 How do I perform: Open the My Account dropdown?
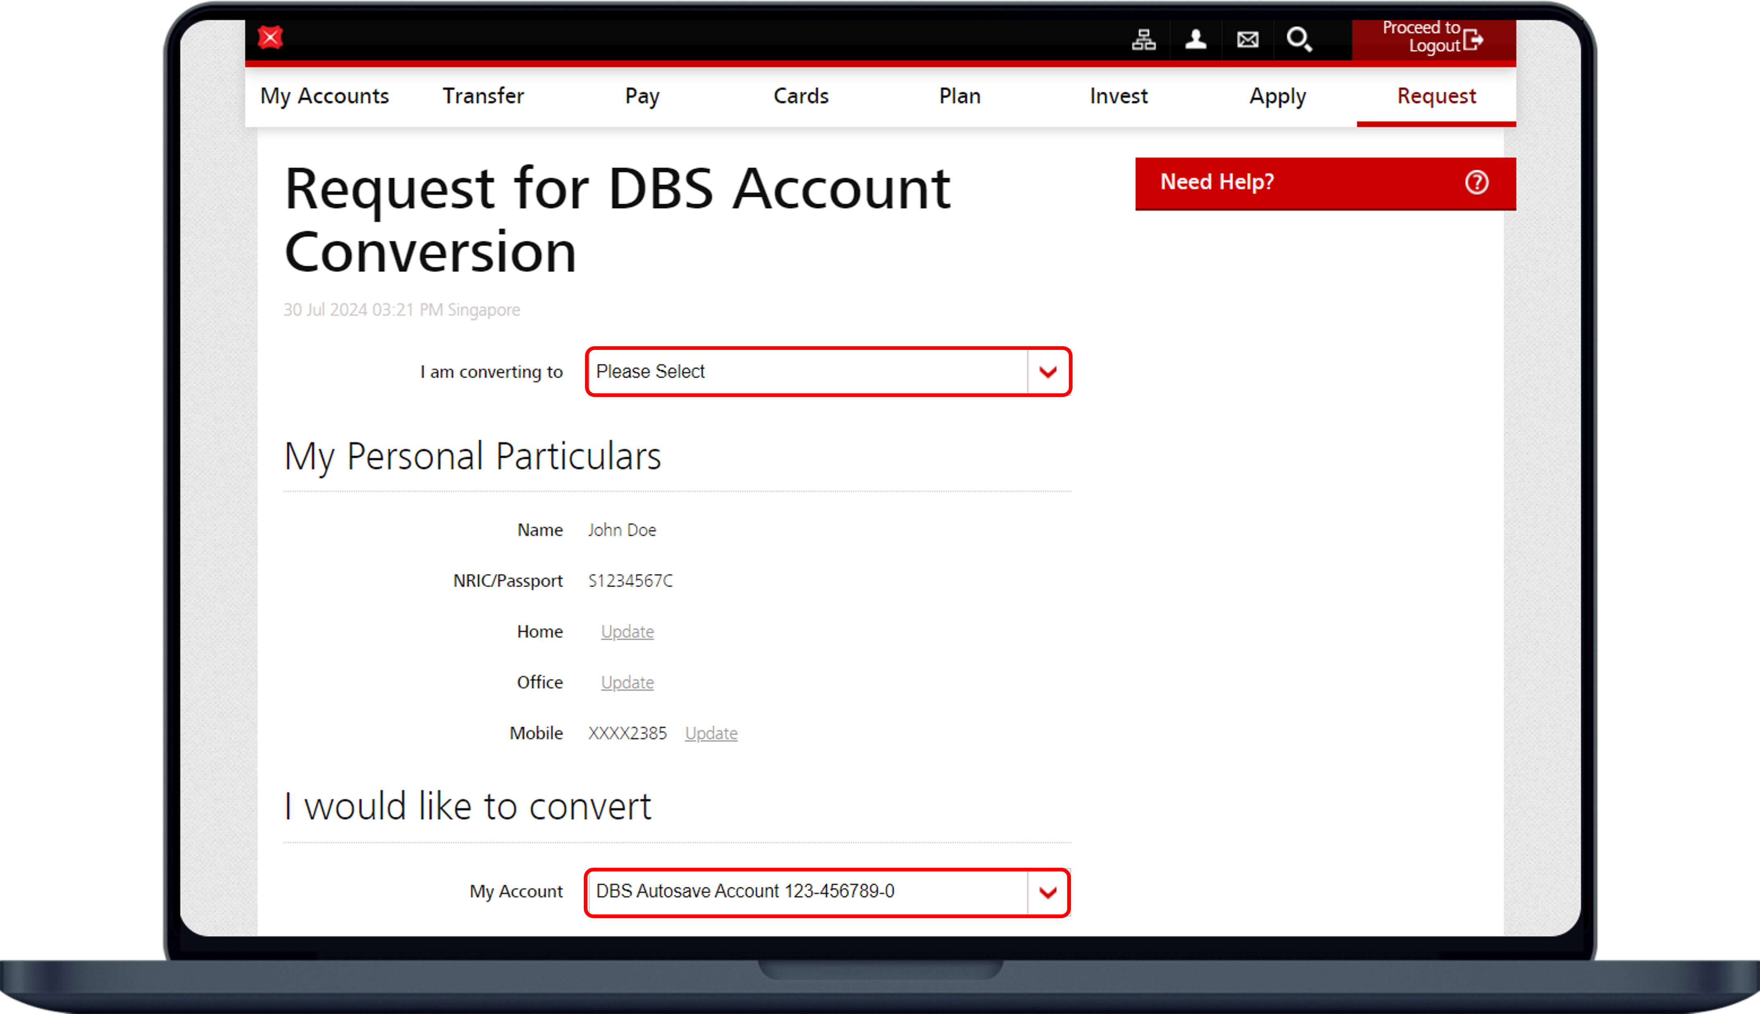tap(827, 892)
